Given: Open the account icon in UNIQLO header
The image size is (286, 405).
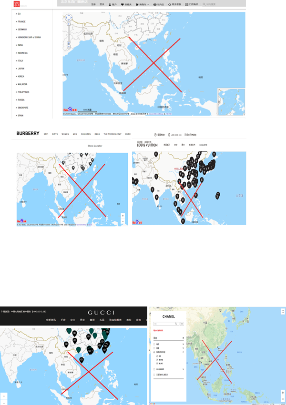Looking at the screenshot, I should click(x=110, y=4).
